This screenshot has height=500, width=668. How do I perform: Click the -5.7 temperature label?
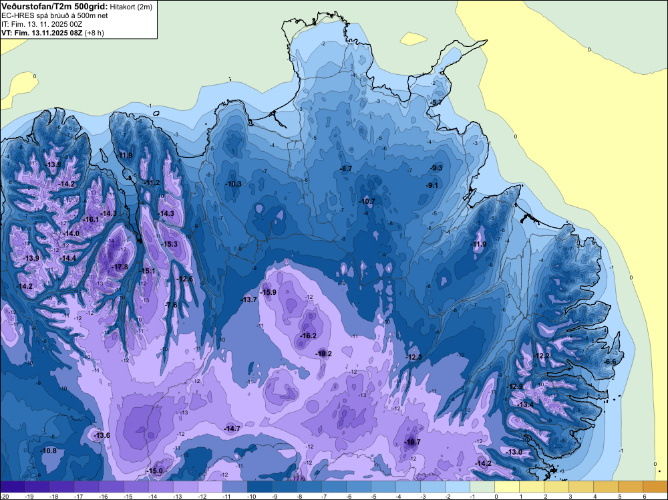click(x=436, y=103)
